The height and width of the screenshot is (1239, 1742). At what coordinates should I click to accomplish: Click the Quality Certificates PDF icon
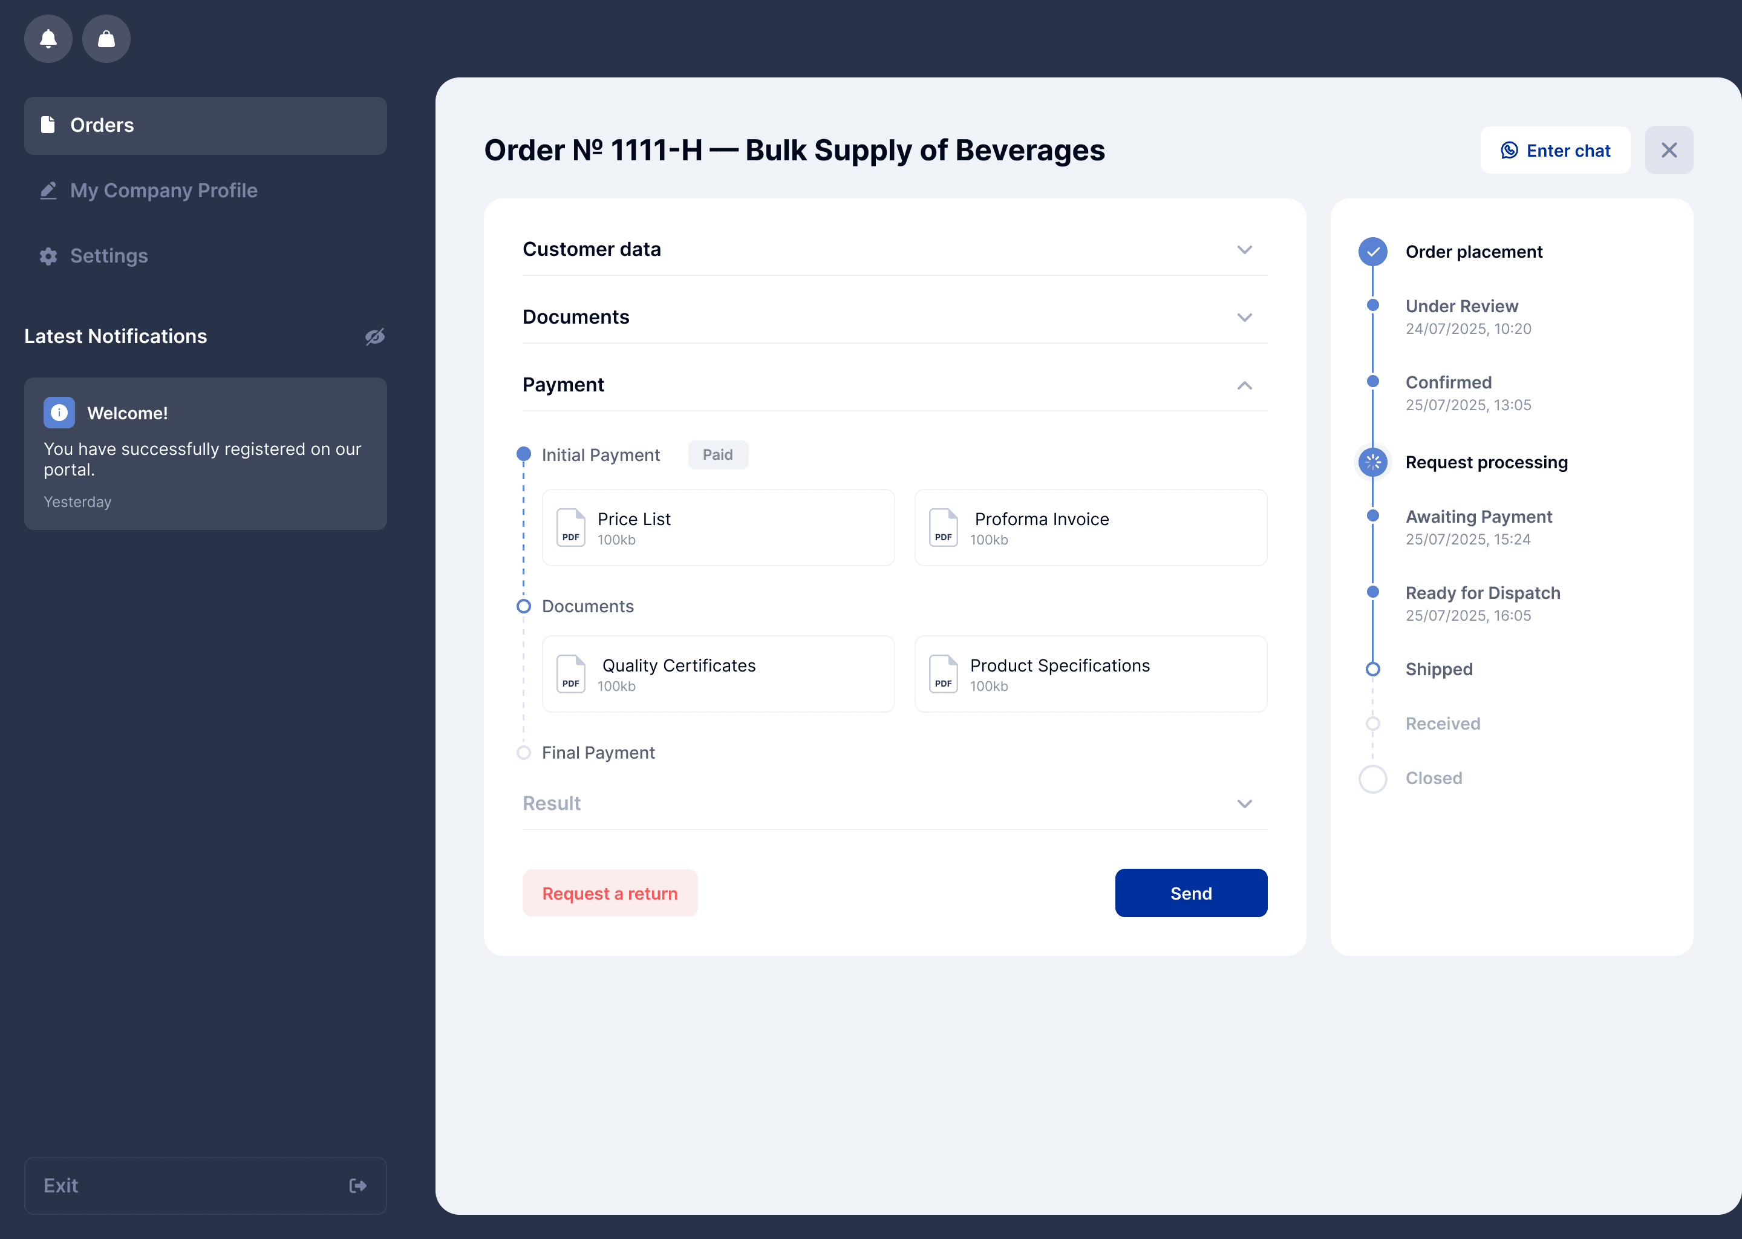coord(570,674)
